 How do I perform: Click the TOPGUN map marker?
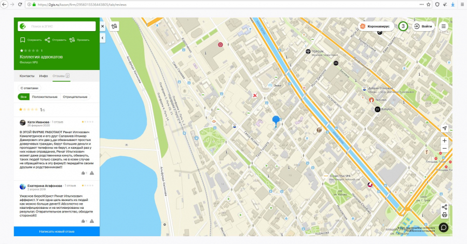[x=308, y=51]
